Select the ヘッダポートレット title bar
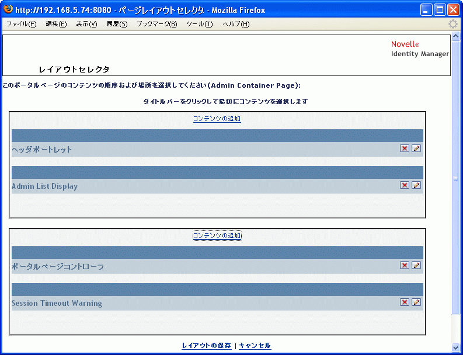This screenshot has height=355, width=463. 217,136
